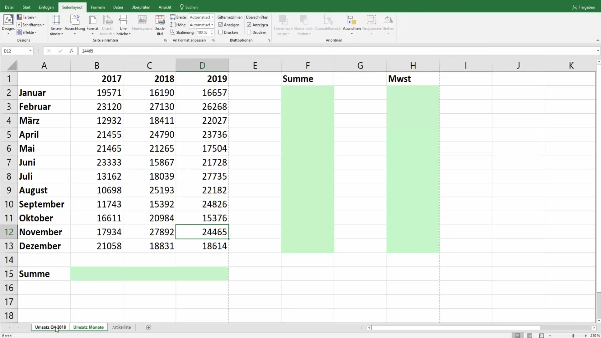Expand the formula bar
Image resolution: width=601 pixels, height=338 pixels.
598,51
